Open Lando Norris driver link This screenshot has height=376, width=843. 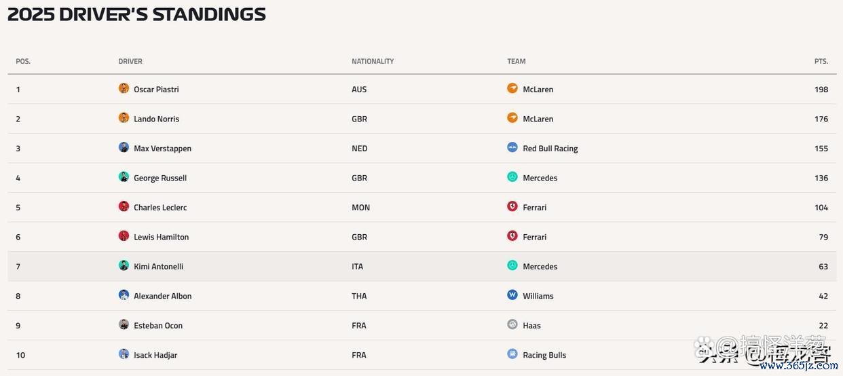tap(157, 119)
